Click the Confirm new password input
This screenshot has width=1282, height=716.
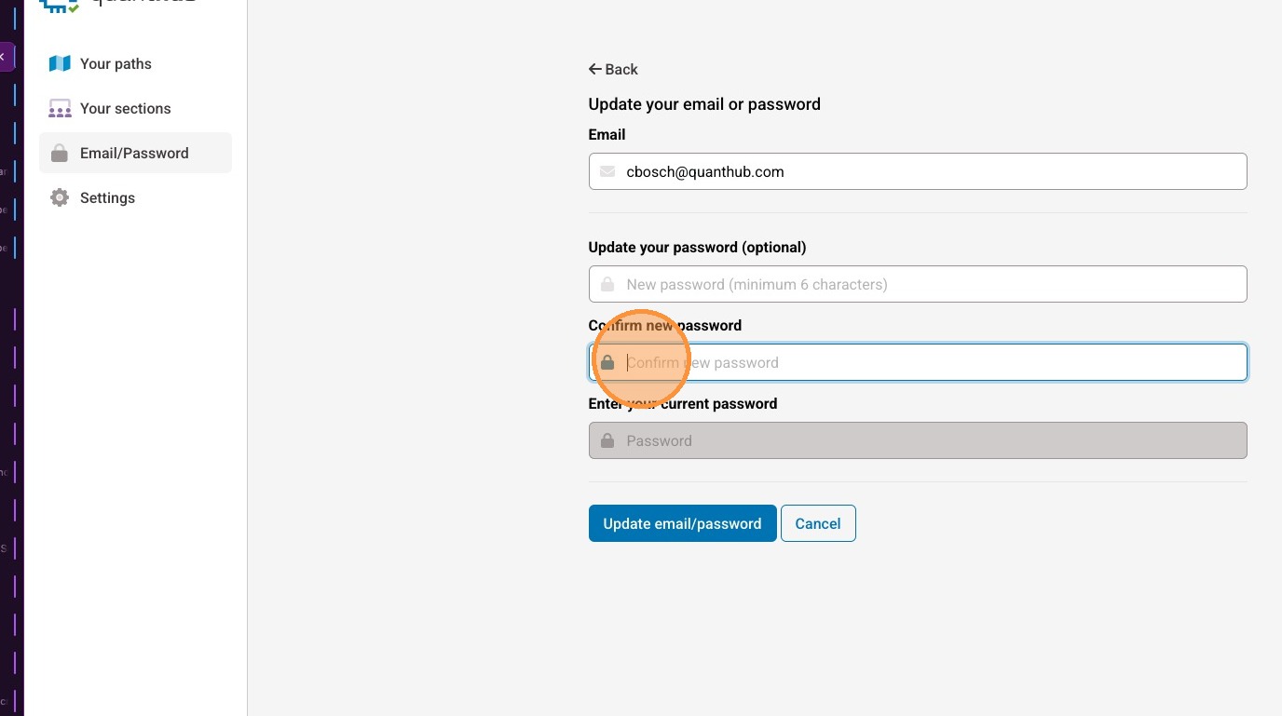pos(932,363)
